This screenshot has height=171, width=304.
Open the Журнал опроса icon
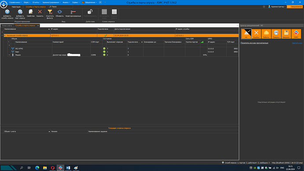point(114,12)
